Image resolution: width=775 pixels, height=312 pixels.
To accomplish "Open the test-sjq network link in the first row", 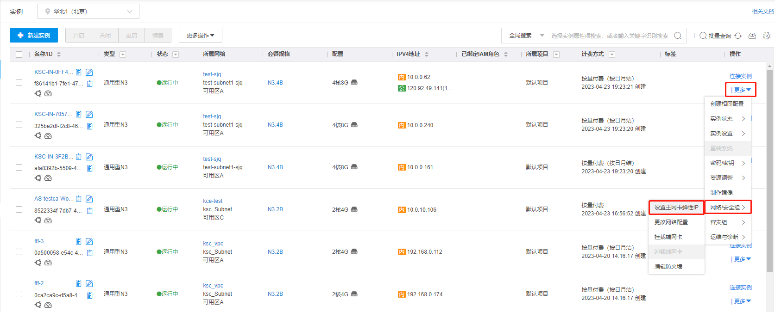I will tap(212, 74).
